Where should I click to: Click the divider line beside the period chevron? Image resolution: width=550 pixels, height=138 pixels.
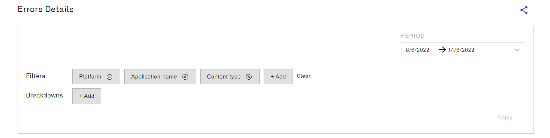tap(509, 50)
